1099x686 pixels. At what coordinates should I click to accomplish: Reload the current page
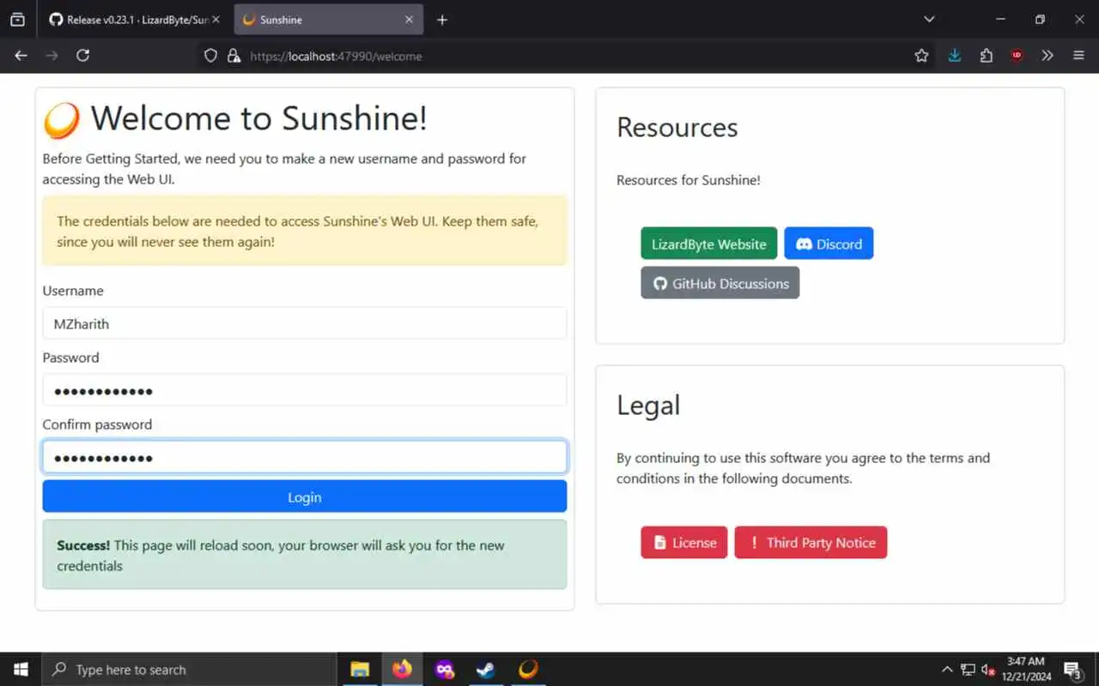83,56
